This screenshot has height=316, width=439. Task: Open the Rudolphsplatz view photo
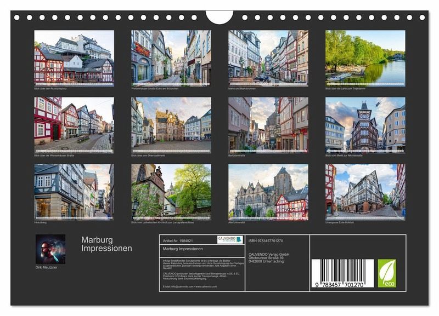74,57
